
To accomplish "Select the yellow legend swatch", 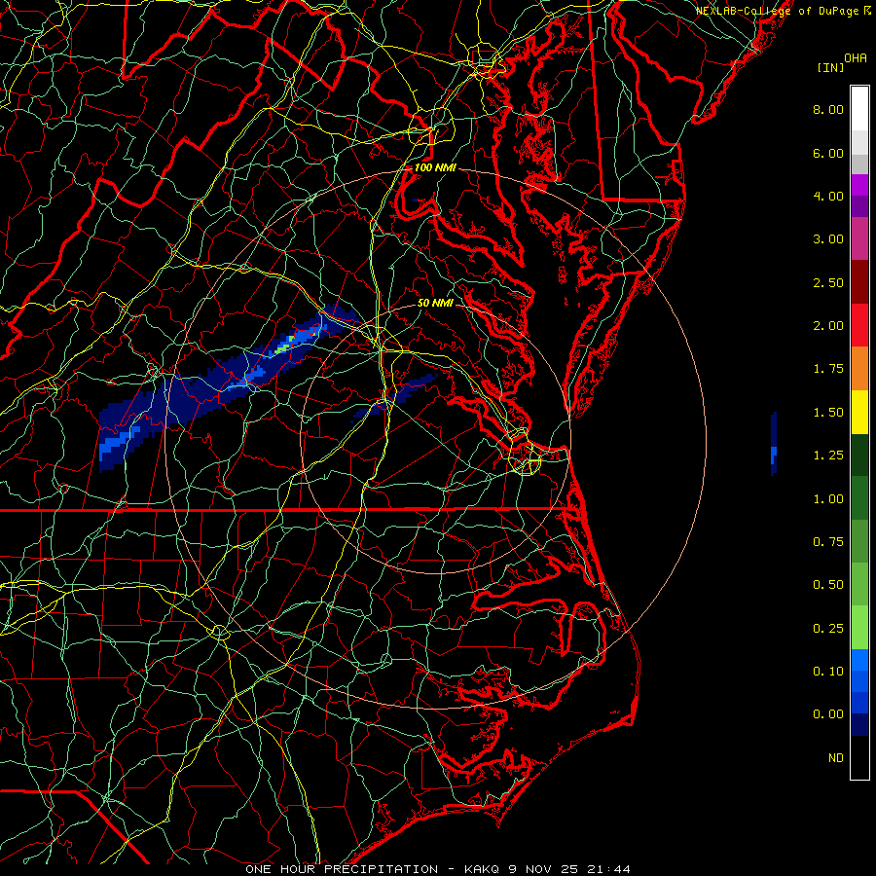I will tap(859, 412).
